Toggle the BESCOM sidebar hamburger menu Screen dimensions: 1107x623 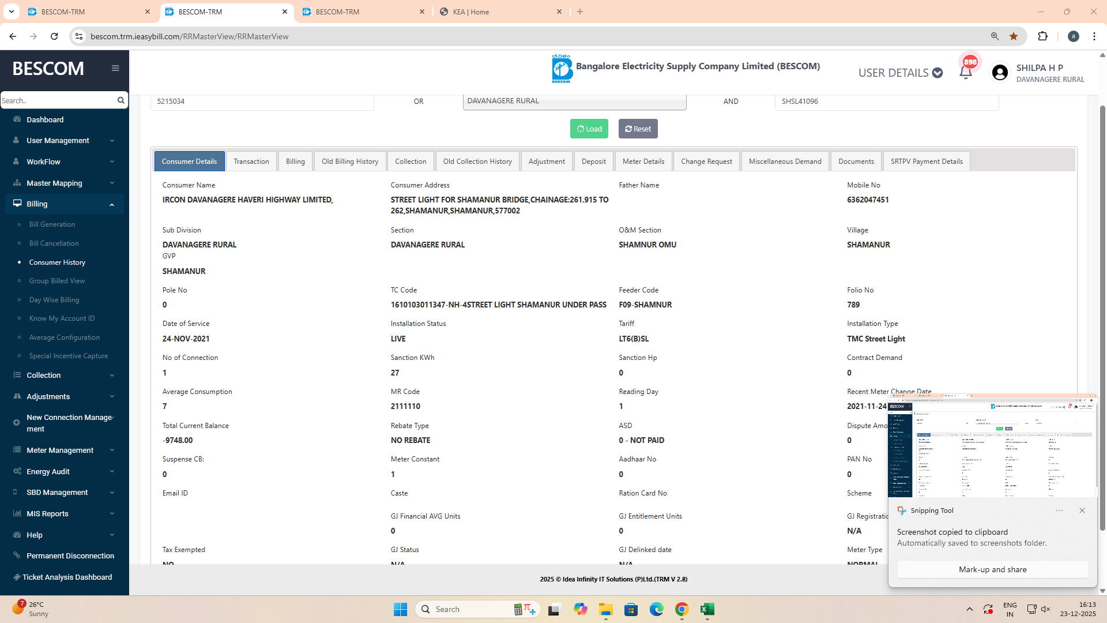point(115,68)
